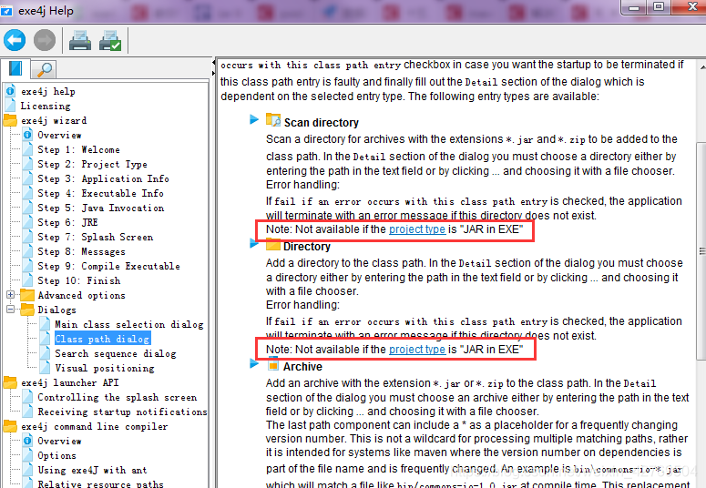Click the content pane vertical scrollbar thumb
The height and width of the screenshot is (488, 706).
coord(701,250)
